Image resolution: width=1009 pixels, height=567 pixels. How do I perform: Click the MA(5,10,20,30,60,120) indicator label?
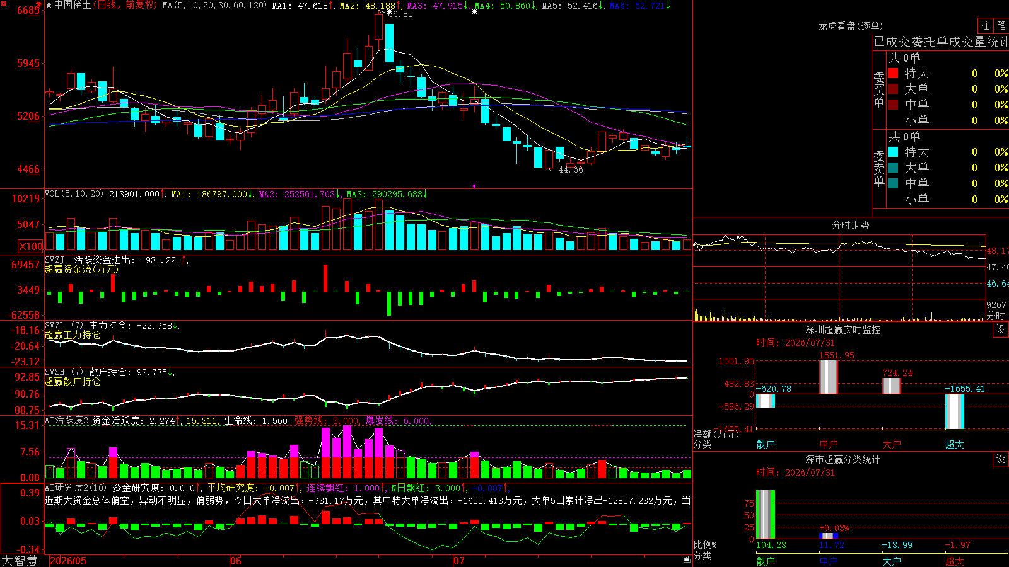click(x=214, y=5)
